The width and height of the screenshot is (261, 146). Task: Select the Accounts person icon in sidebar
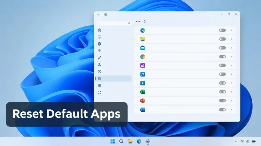tap(99, 65)
